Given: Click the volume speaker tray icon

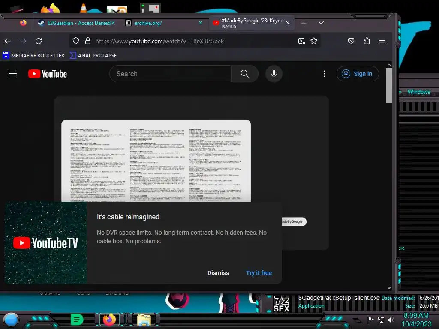Looking at the screenshot, I should 391,320.
